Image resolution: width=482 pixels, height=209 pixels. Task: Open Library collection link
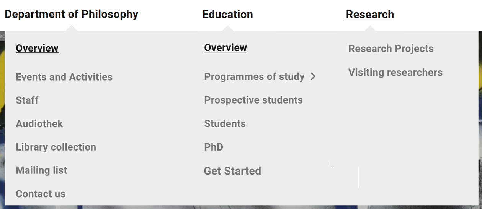tap(56, 147)
